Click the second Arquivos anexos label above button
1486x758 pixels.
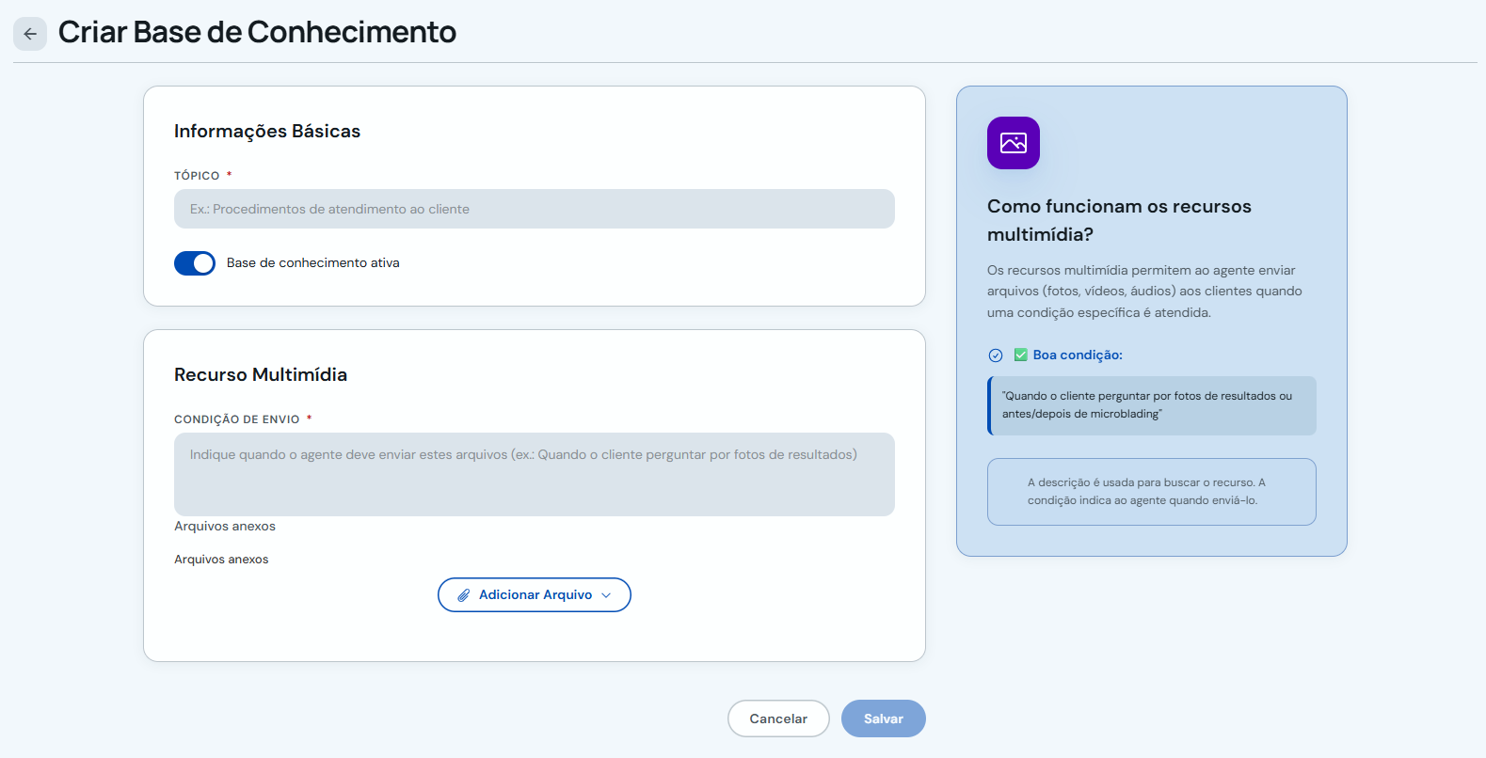point(221,560)
